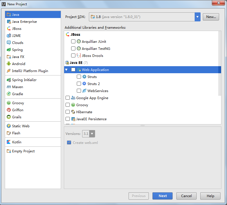Click the Previous button
Screen dimensions: 227x205
[x=139, y=196]
